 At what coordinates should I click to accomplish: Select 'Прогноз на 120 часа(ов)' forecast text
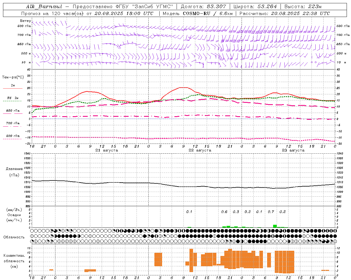tap(53, 13)
